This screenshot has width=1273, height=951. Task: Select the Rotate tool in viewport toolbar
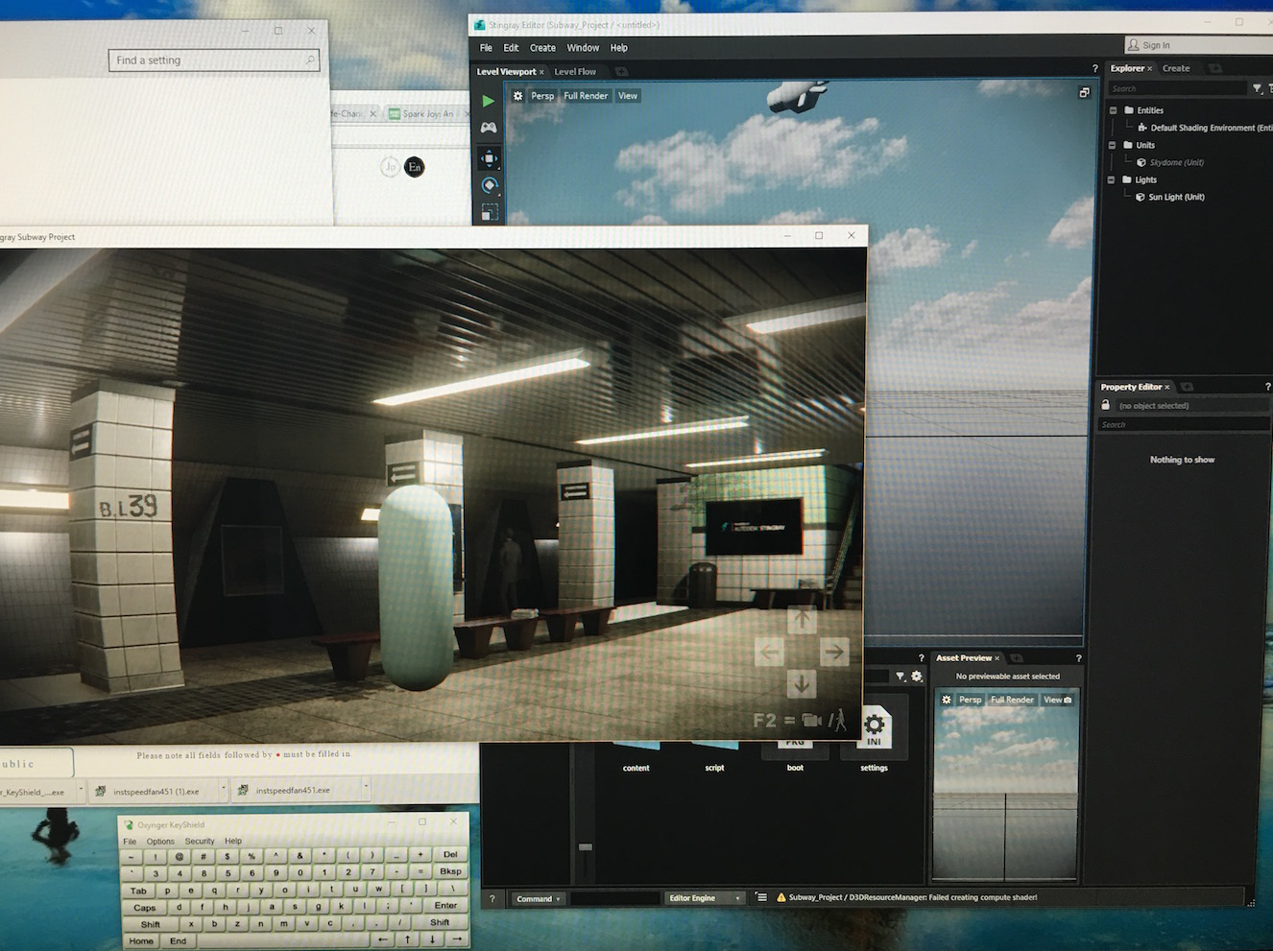[x=489, y=185]
